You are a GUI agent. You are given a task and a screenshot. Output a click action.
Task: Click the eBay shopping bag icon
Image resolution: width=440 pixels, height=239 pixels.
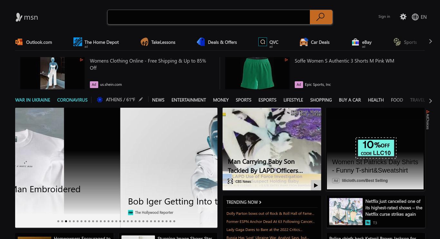tap(355, 42)
